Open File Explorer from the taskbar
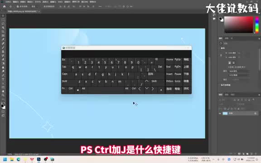The image size is (261, 163). (12, 159)
